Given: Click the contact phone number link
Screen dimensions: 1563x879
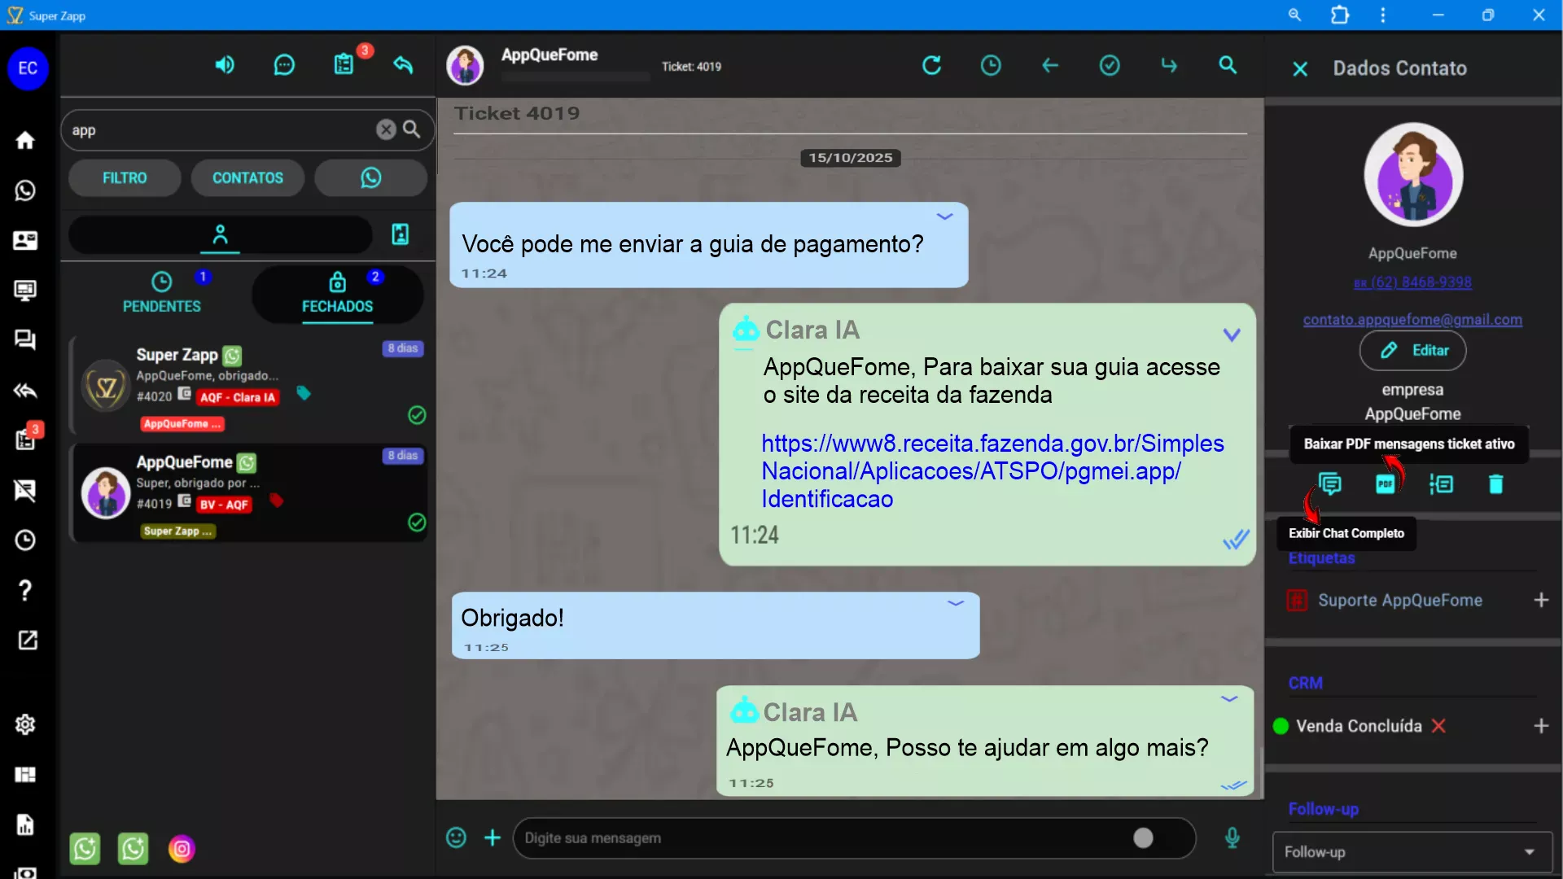Looking at the screenshot, I should 1413,282.
